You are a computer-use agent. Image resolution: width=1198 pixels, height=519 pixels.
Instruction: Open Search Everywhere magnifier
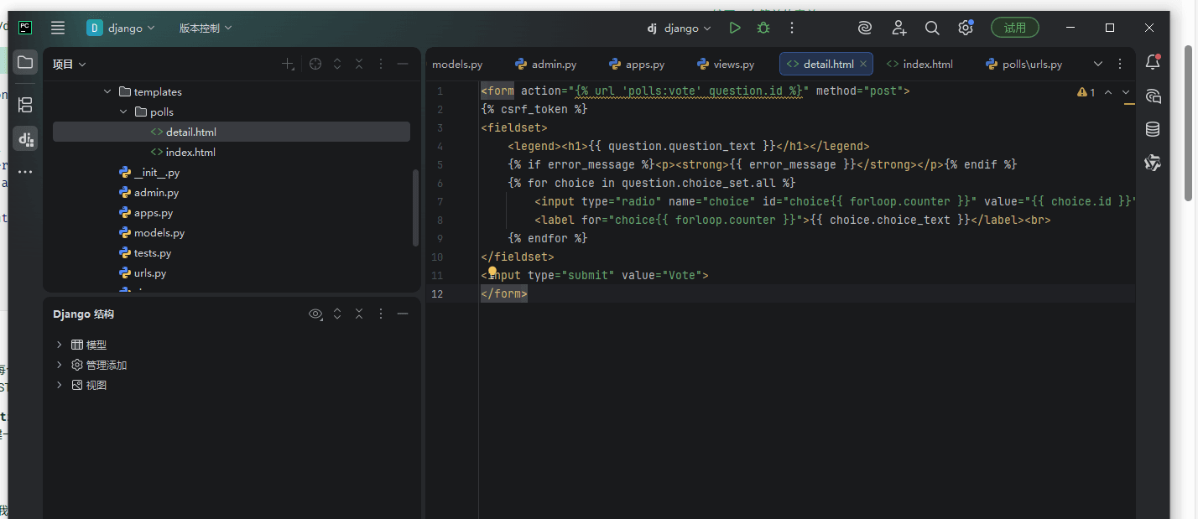(932, 28)
